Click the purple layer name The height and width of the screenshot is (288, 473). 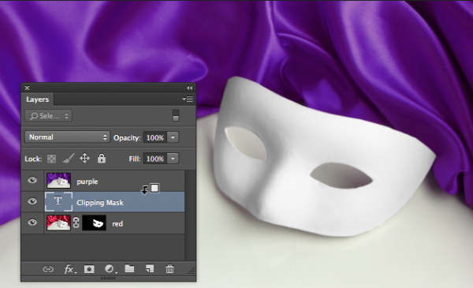[x=88, y=181]
